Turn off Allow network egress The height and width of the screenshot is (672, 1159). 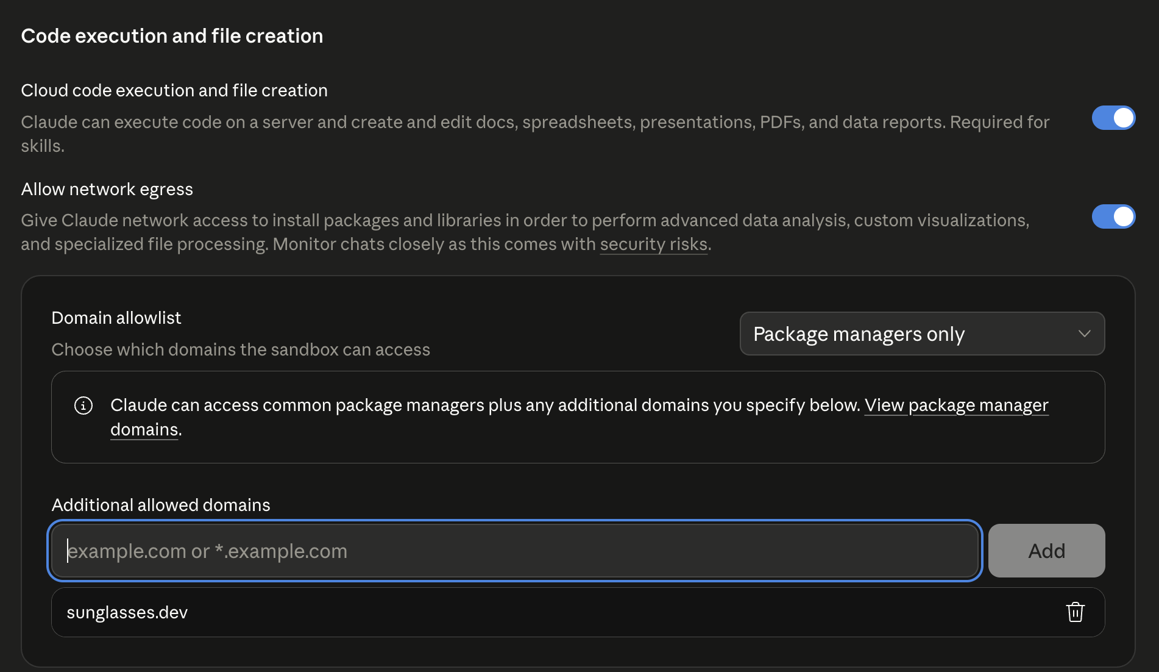pyautogui.click(x=1113, y=216)
